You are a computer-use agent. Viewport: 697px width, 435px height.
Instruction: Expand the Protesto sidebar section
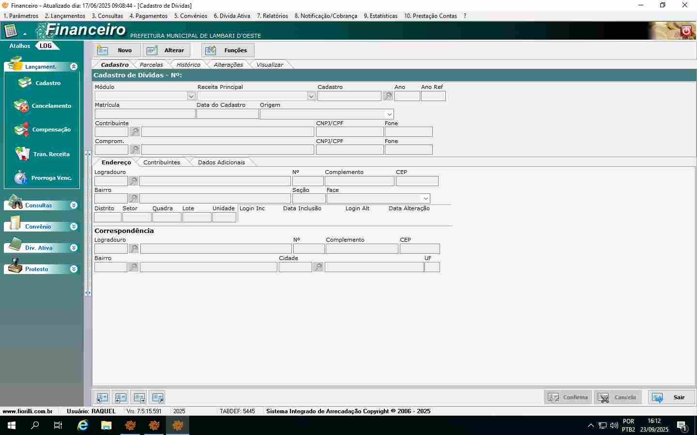pyautogui.click(x=74, y=269)
